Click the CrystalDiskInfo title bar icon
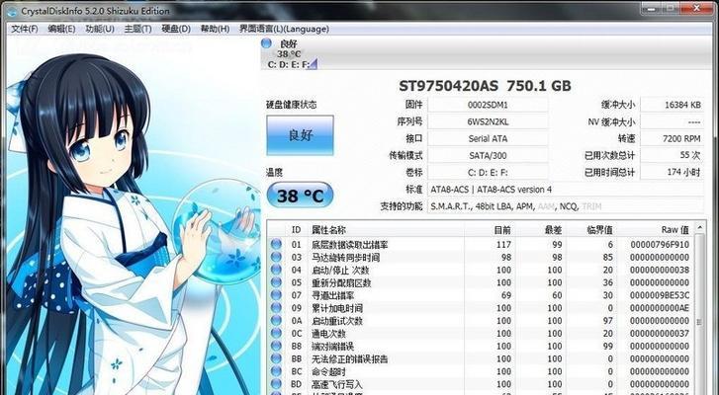 pyautogui.click(x=13, y=11)
